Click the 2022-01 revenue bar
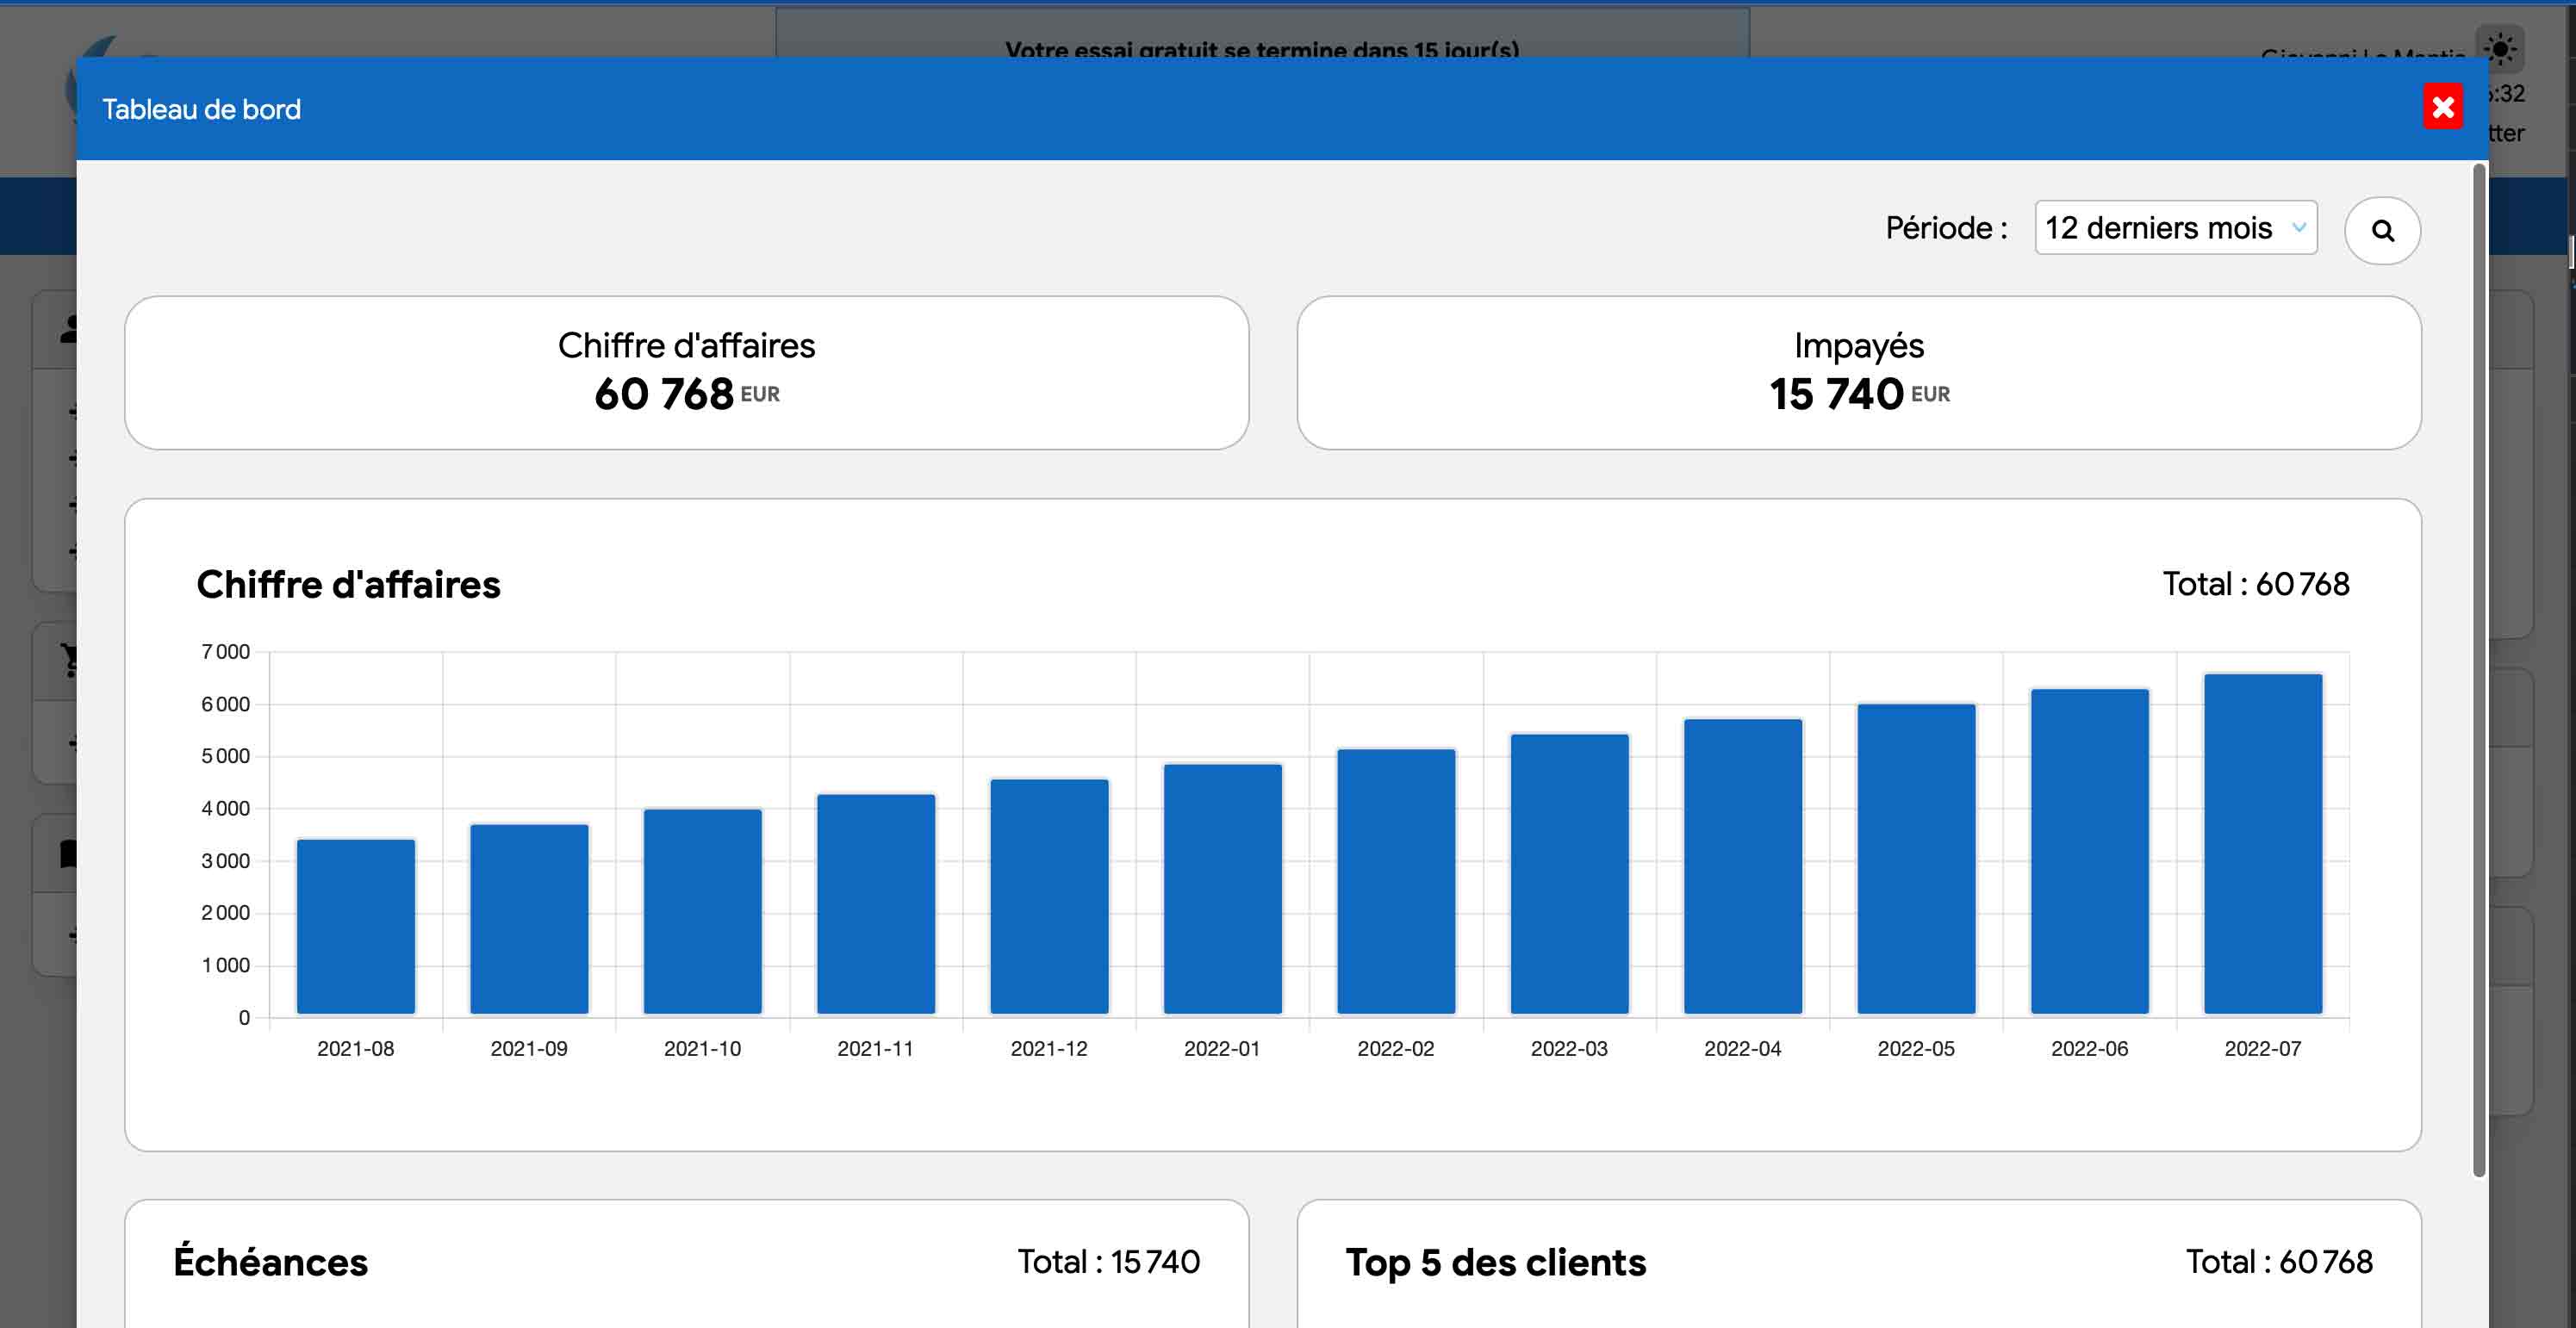This screenshot has width=2576, height=1328. click(1223, 890)
